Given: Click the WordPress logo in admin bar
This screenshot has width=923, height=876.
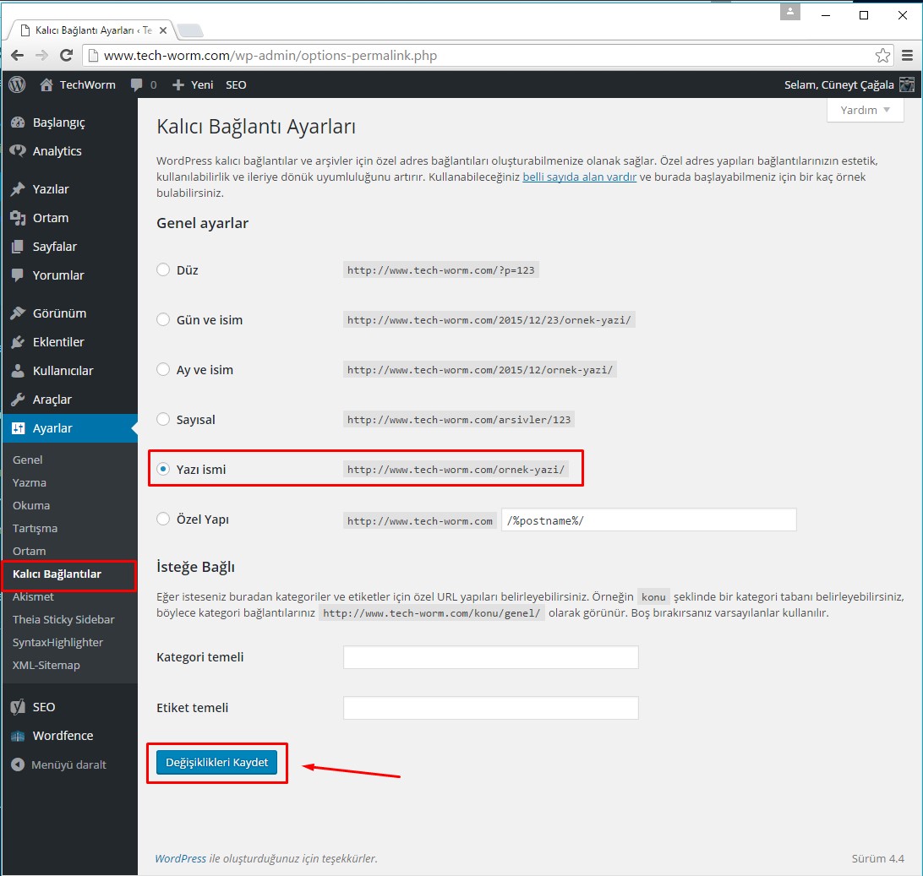Looking at the screenshot, I should [x=17, y=84].
